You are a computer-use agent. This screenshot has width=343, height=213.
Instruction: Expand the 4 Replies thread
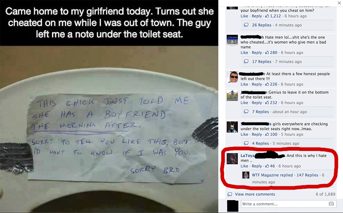coord(260,143)
